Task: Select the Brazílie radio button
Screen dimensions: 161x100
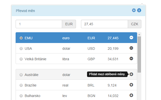Action: pyautogui.click(x=21, y=85)
